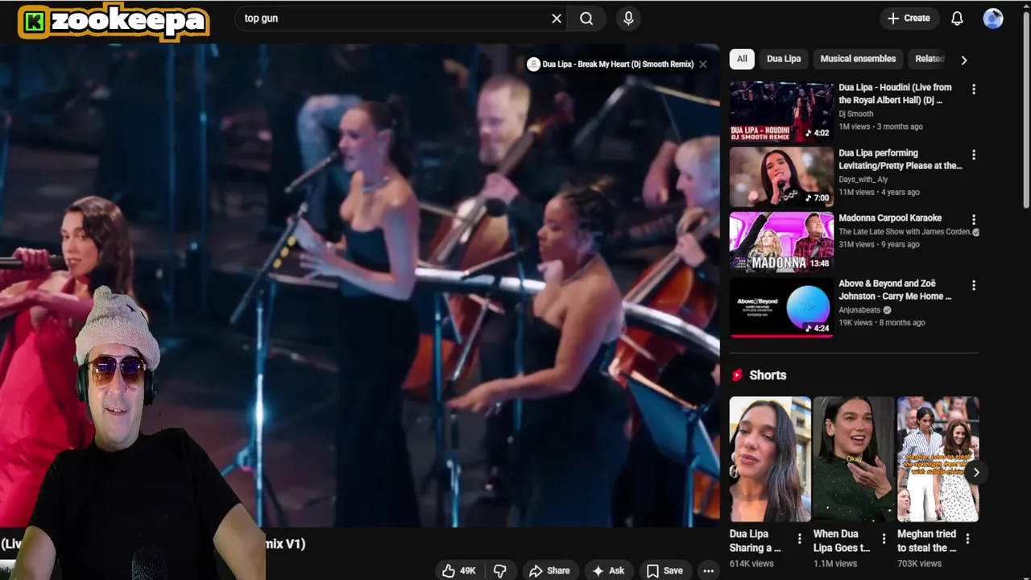Open options menu for Houdini video
The image size is (1031, 580).
click(x=974, y=89)
